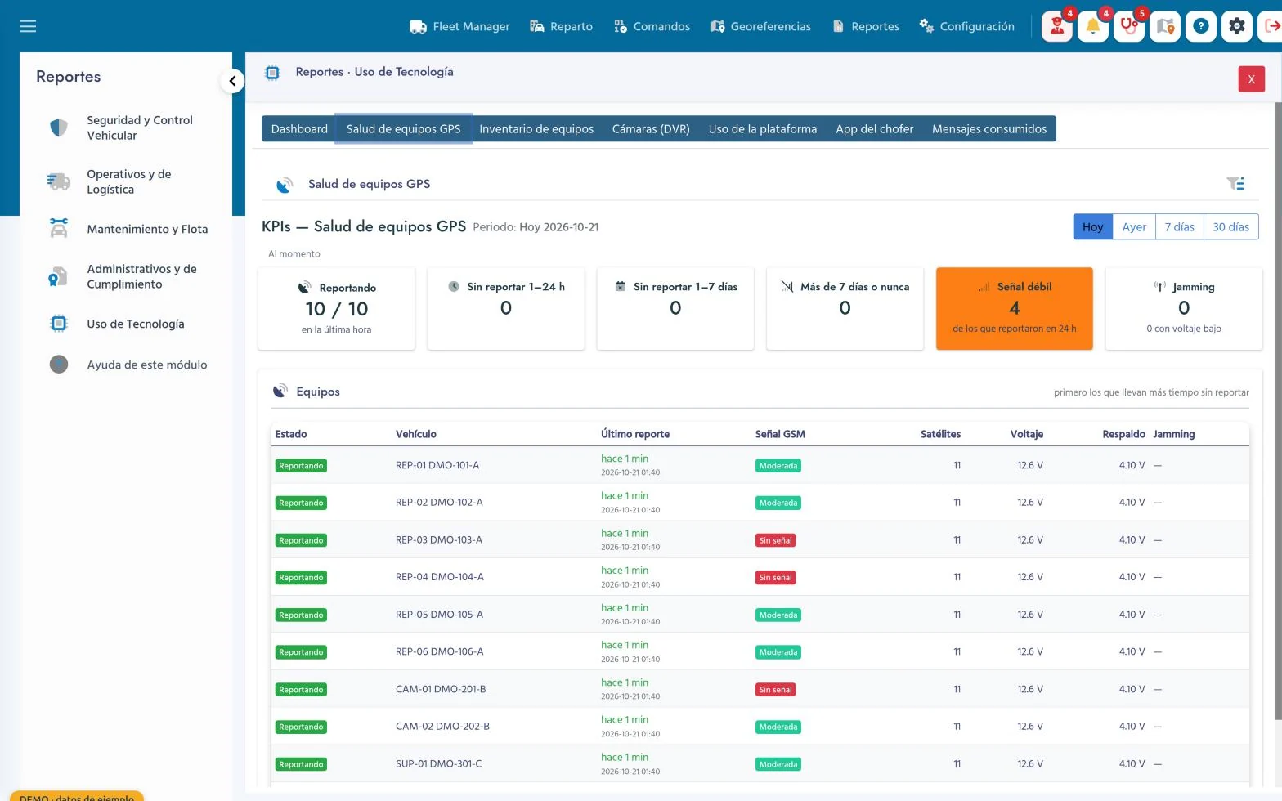Viewport: 1282px width, 801px height.
Task: Click the car lift icon for Mantenimiento y Flota
Action: click(x=59, y=229)
